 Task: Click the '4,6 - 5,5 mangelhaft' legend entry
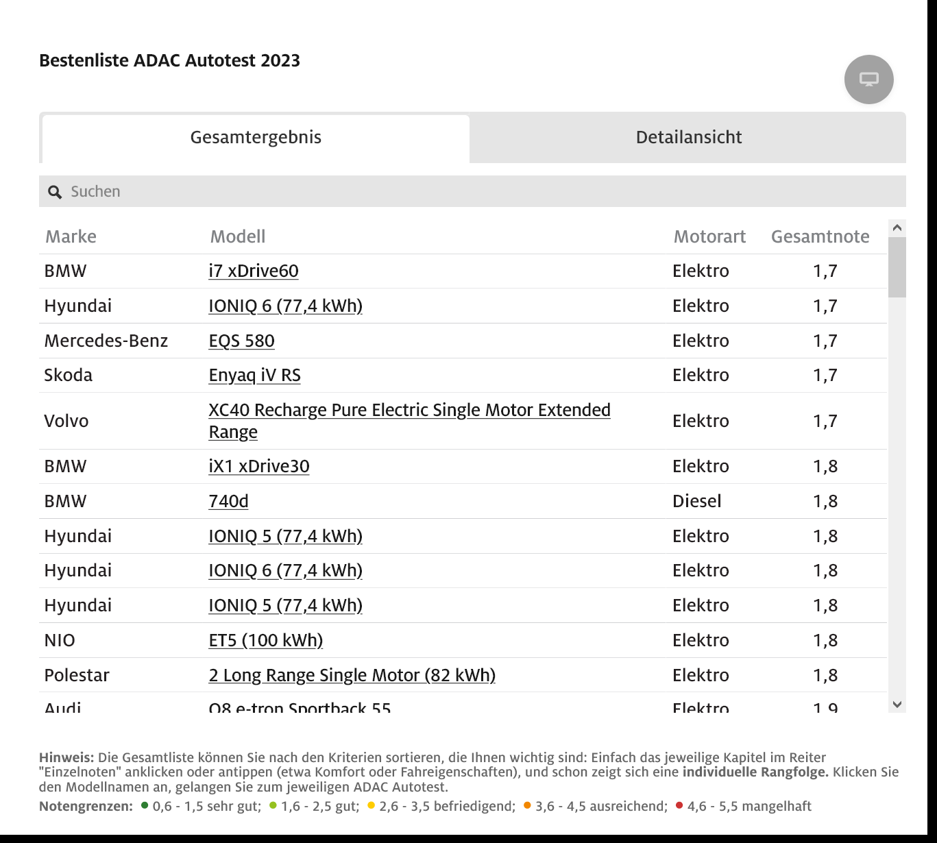click(744, 806)
